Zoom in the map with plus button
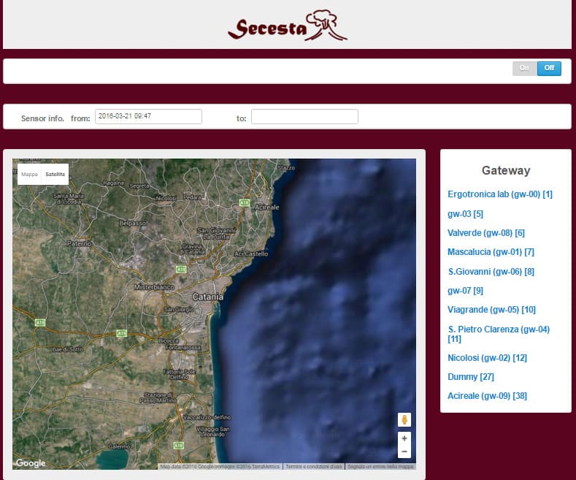This screenshot has width=576, height=480. pos(404,438)
